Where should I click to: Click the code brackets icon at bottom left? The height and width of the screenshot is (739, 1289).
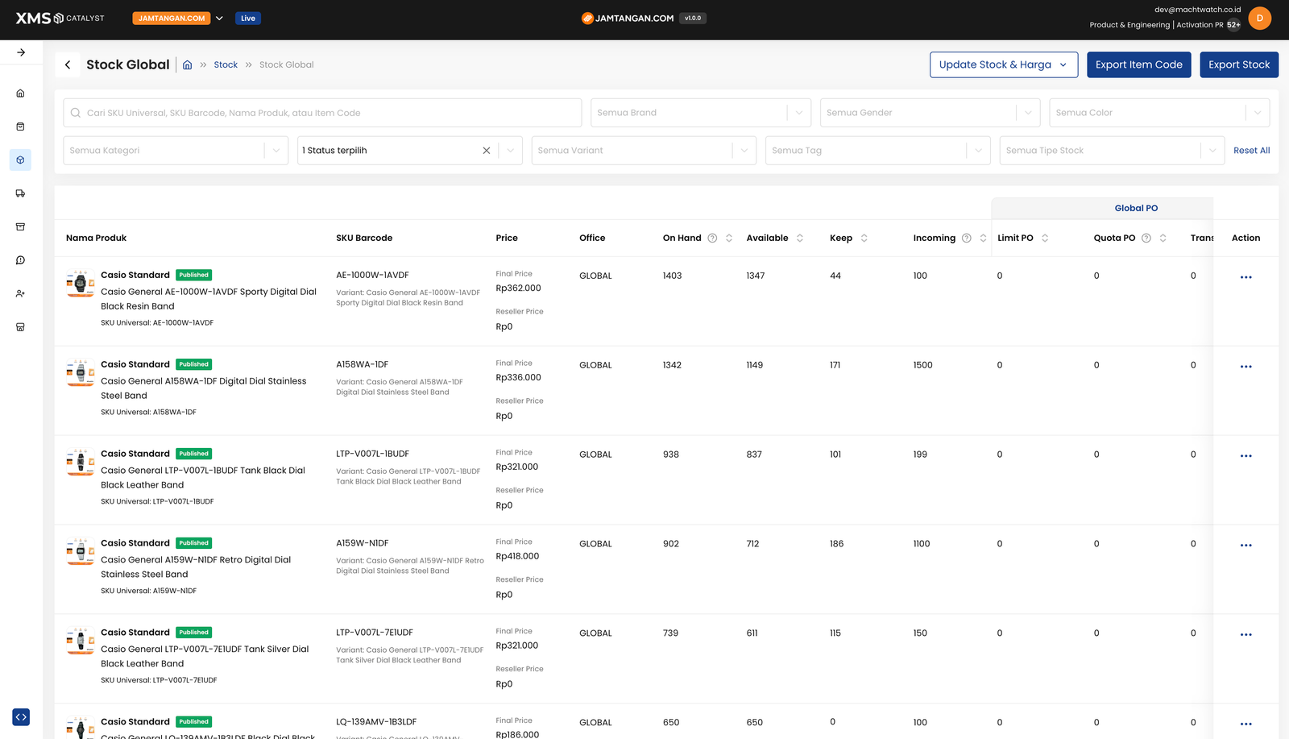[x=21, y=716]
